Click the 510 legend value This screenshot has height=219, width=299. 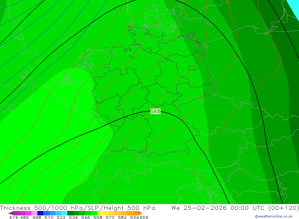[49, 217]
